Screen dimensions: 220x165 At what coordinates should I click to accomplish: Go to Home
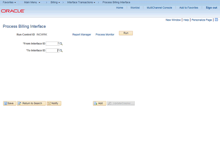120,8
